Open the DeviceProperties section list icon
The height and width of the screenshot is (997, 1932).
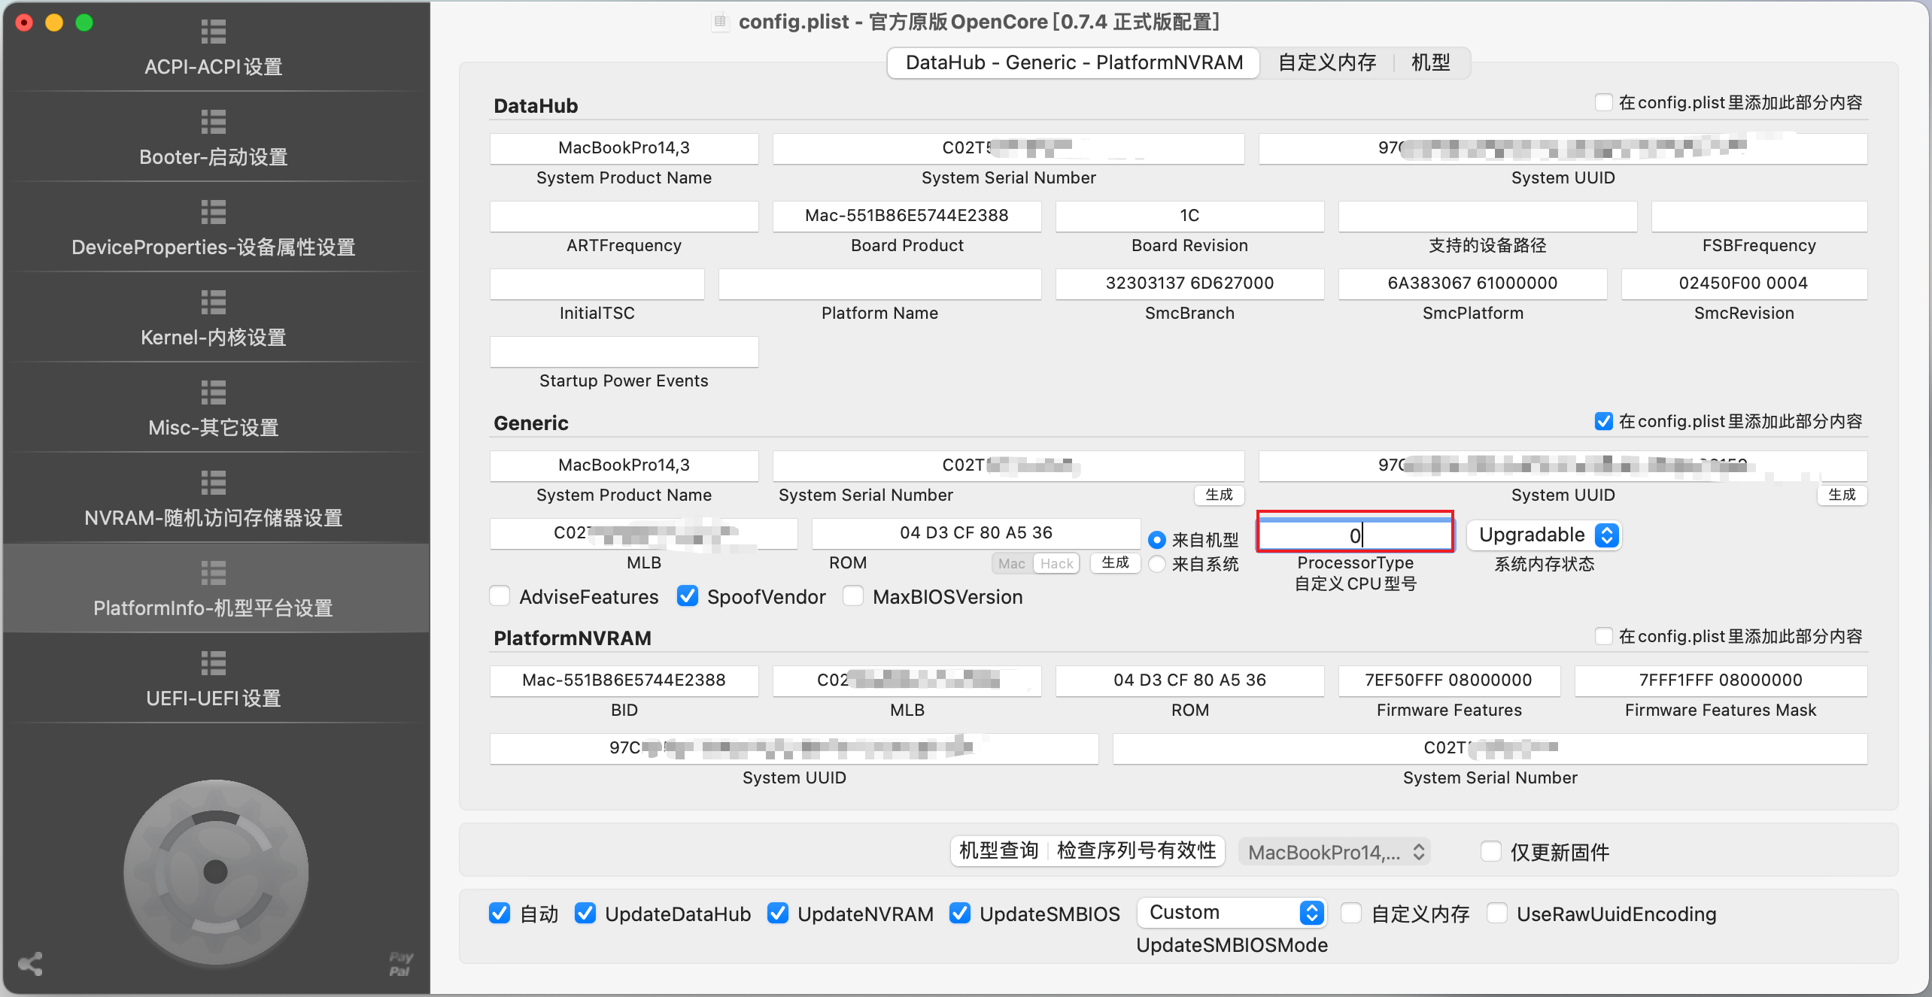point(214,212)
